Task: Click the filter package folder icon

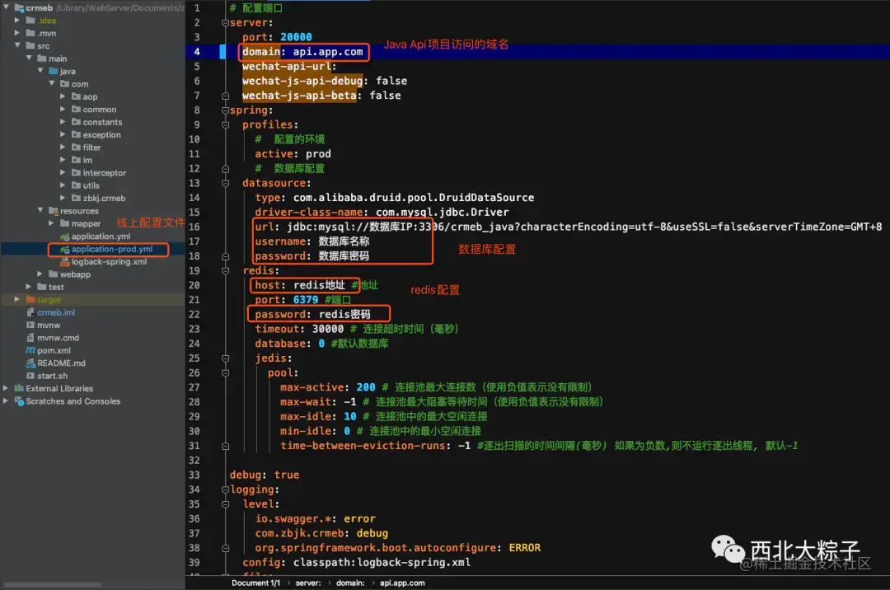Action: coord(76,147)
